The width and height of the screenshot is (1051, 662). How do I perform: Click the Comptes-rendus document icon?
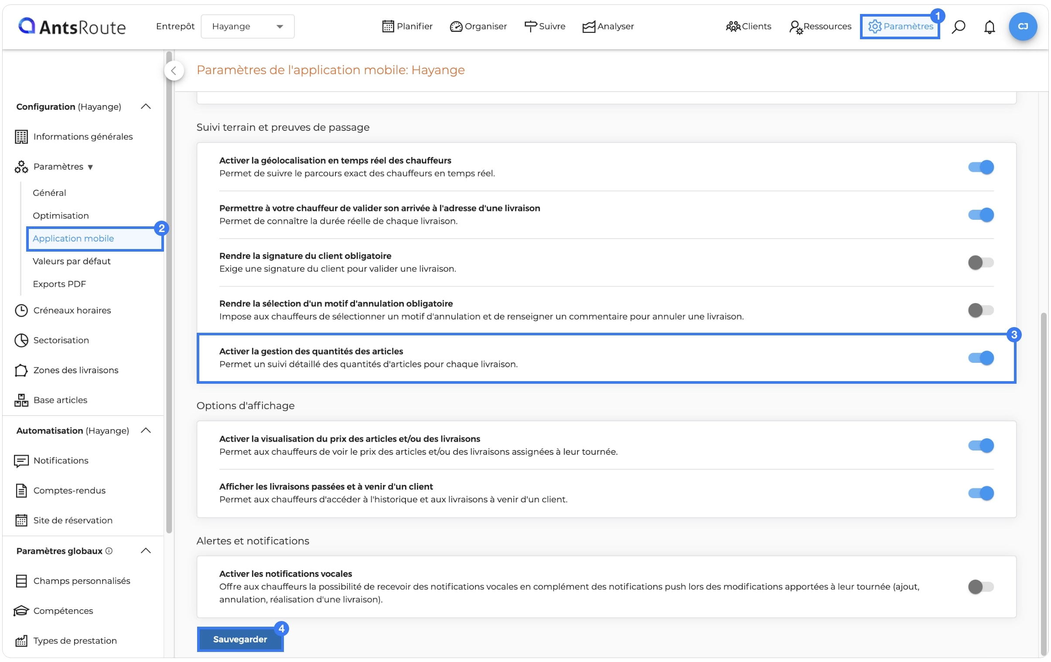(21, 491)
